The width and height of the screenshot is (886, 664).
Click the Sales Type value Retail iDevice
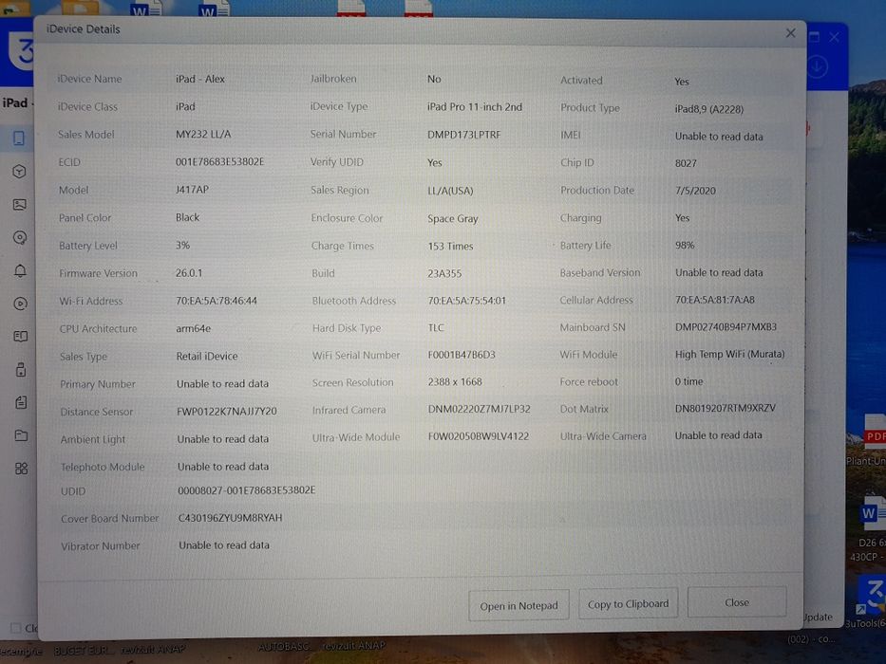pos(207,357)
